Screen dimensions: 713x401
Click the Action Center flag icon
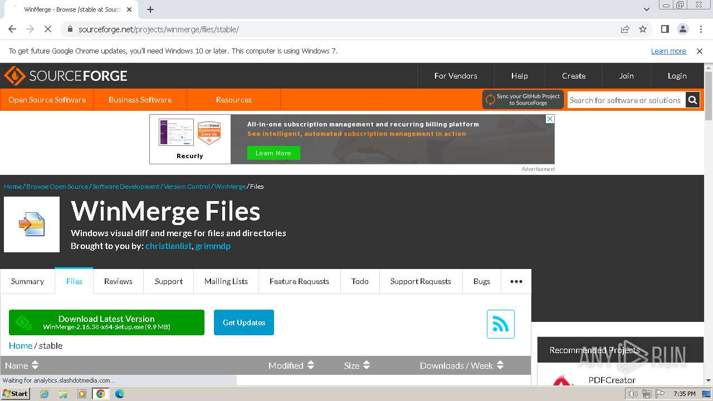coord(659,394)
